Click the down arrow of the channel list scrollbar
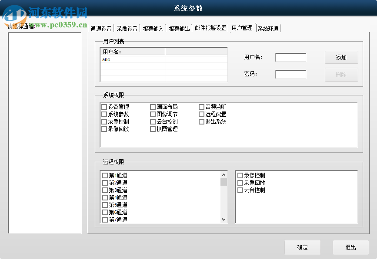This screenshot has height=259, width=377. [x=223, y=220]
